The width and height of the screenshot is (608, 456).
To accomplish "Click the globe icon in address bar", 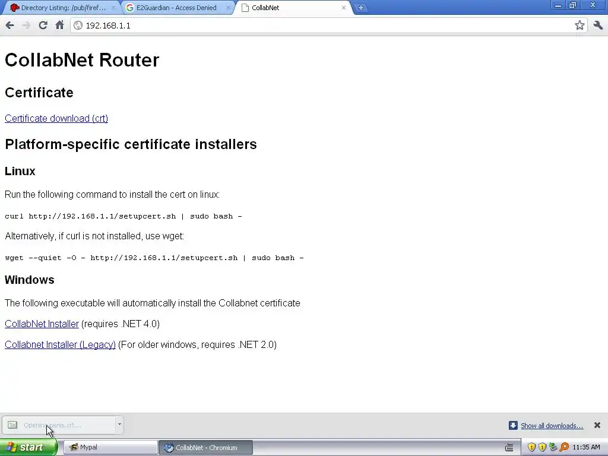I will [x=78, y=26].
